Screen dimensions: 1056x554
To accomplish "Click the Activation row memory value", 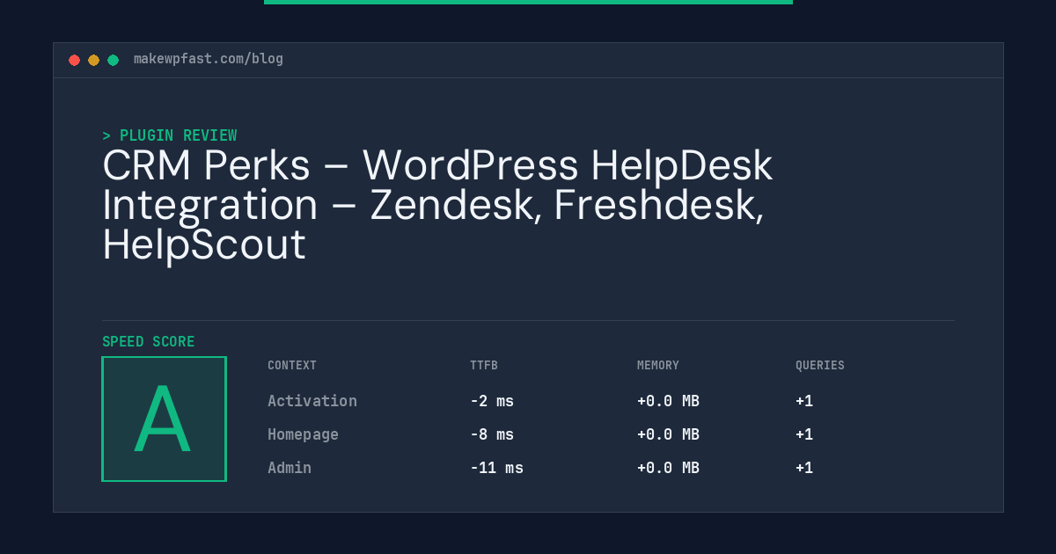I will [x=668, y=401].
